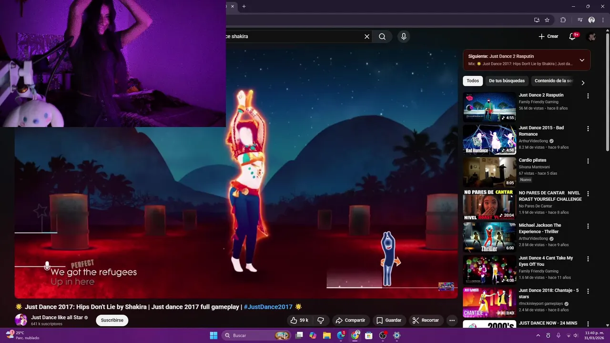This screenshot has width=610, height=343.
Task: Open channel name Just Dance like all Star
Action: click(57, 317)
